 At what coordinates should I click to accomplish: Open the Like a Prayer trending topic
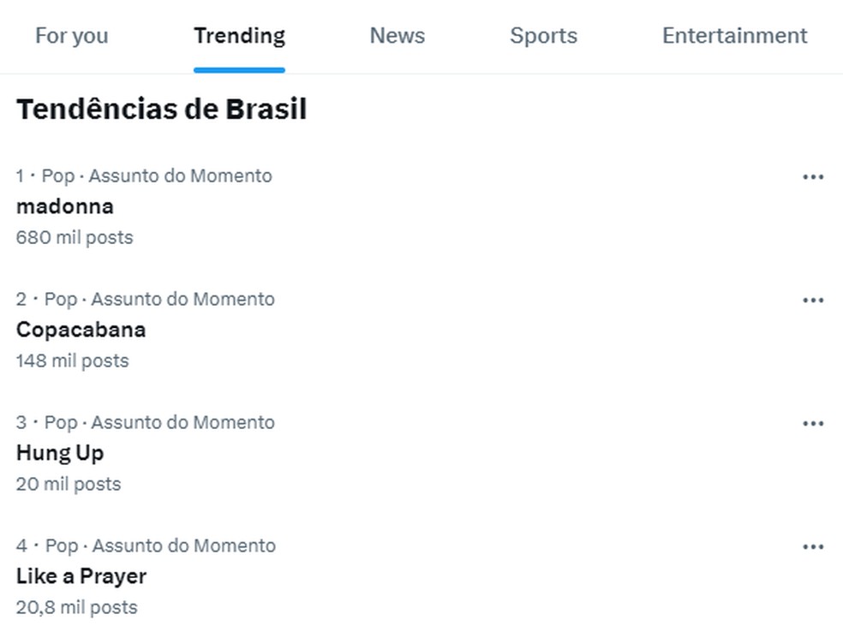(81, 576)
